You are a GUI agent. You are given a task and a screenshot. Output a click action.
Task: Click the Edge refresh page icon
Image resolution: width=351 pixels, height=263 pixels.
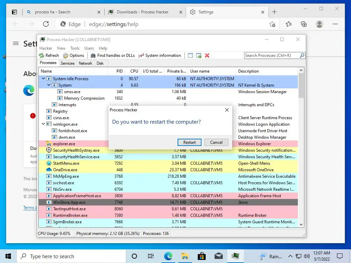click(46, 24)
